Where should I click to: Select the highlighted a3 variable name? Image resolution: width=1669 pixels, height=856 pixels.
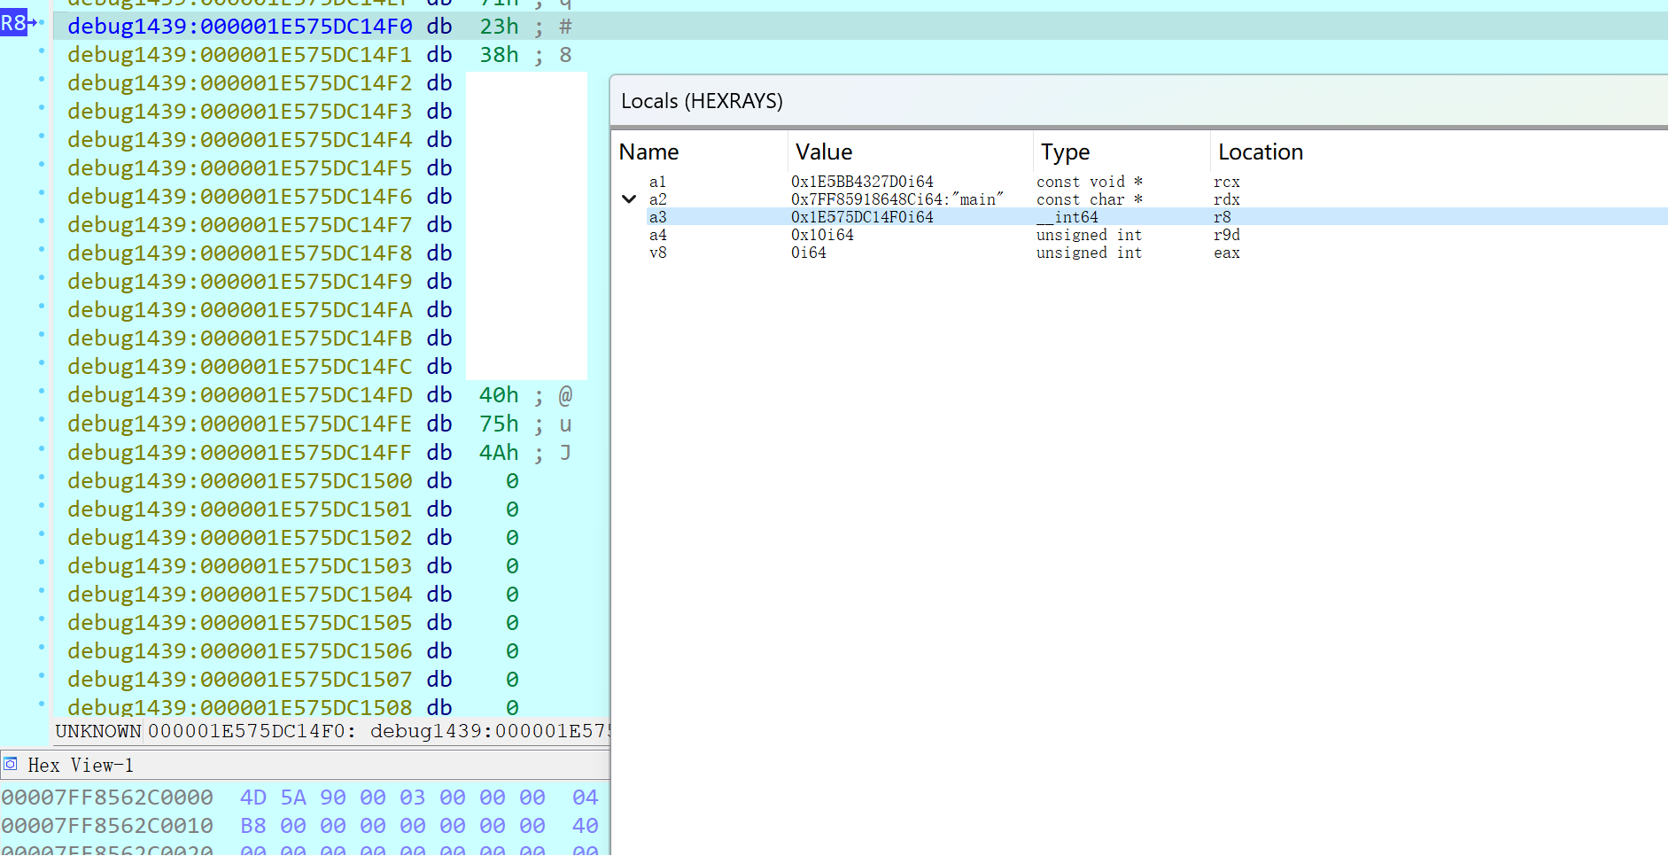[x=657, y=217]
